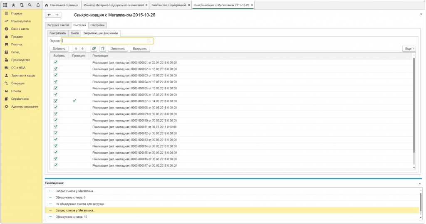The height and width of the screenshot is (224, 426).
Task: Open the Продажи section in sidebar
Action: (17, 37)
